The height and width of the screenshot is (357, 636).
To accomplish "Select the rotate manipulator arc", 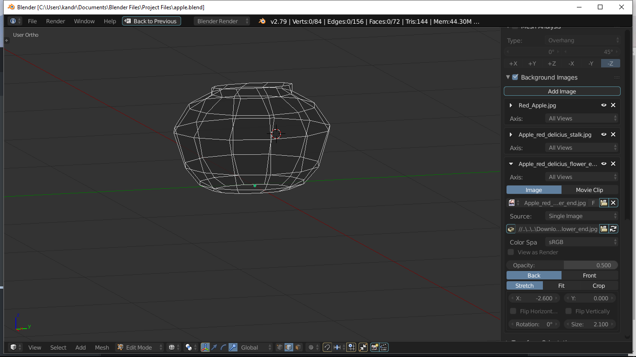I will (x=223, y=347).
